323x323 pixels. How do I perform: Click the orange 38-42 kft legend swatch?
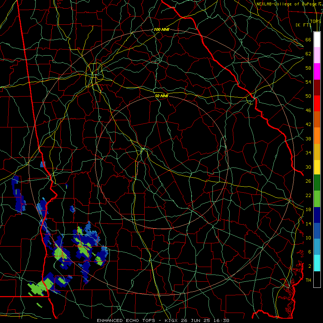(x=317, y=135)
